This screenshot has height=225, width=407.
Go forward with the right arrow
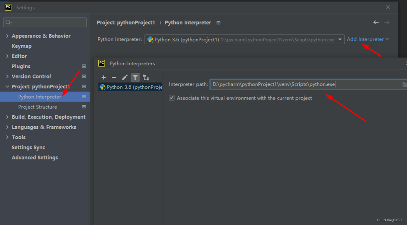[x=387, y=22]
